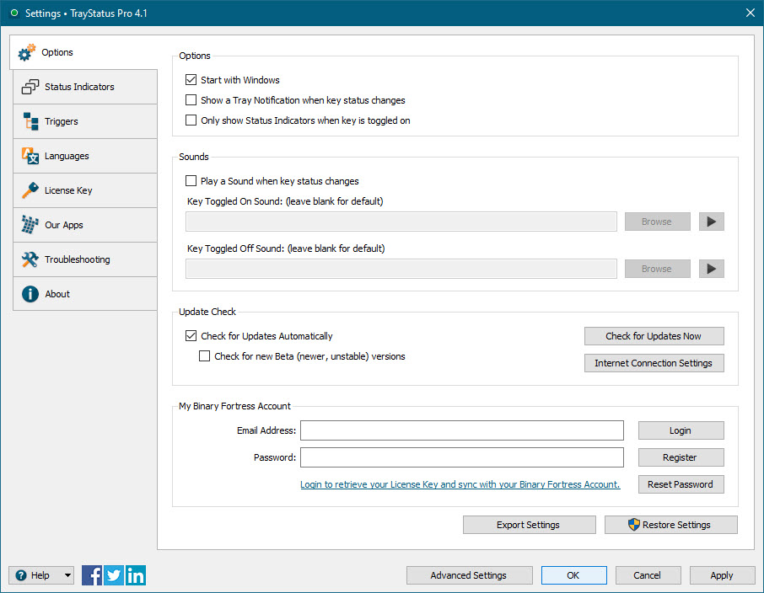Go to the Our Apps tab
The height and width of the screenshot is (593, 764).
coord(85,225)
